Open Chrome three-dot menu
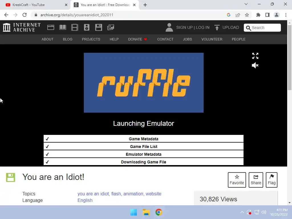The image size is (292, 219). pyautogui.click(x=286, y=15)
